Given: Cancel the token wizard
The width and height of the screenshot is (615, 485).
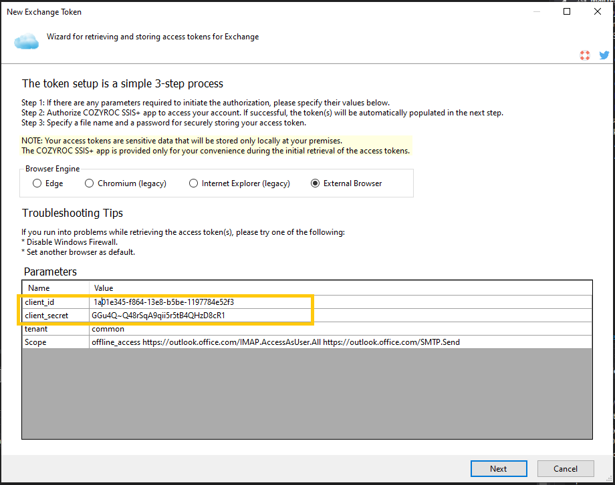Looking at the screenshot, I should [565, 468].
